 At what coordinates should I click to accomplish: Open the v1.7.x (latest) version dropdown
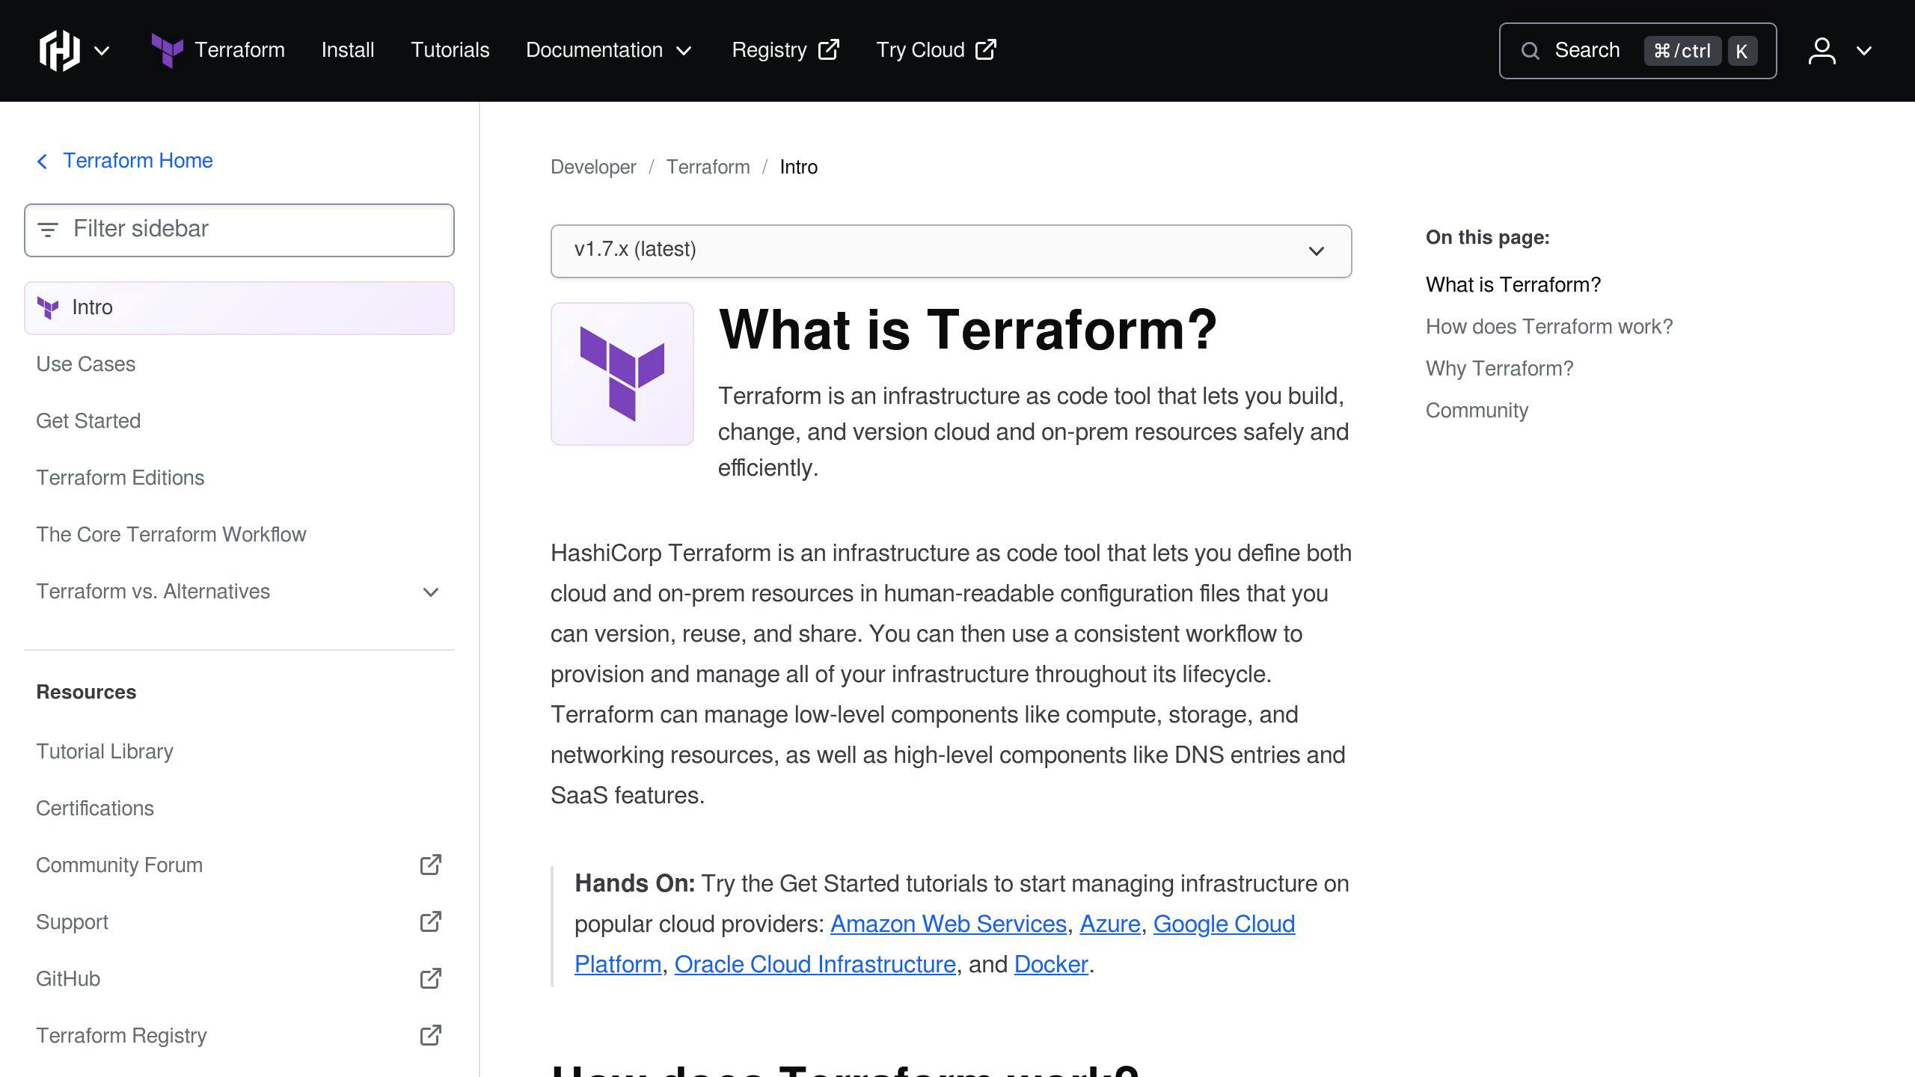coord(951,251)
